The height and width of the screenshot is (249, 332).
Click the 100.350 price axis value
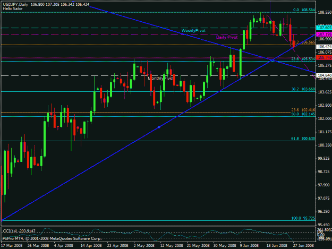pos(325,145)
